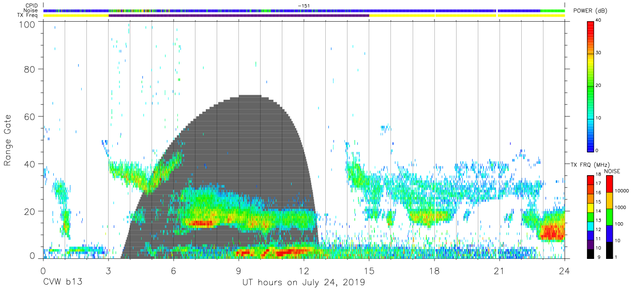This screenshot has width=635, height=293.
Task: Click the "UT hours on July 24, 2019" label
Action: [304, 283]
